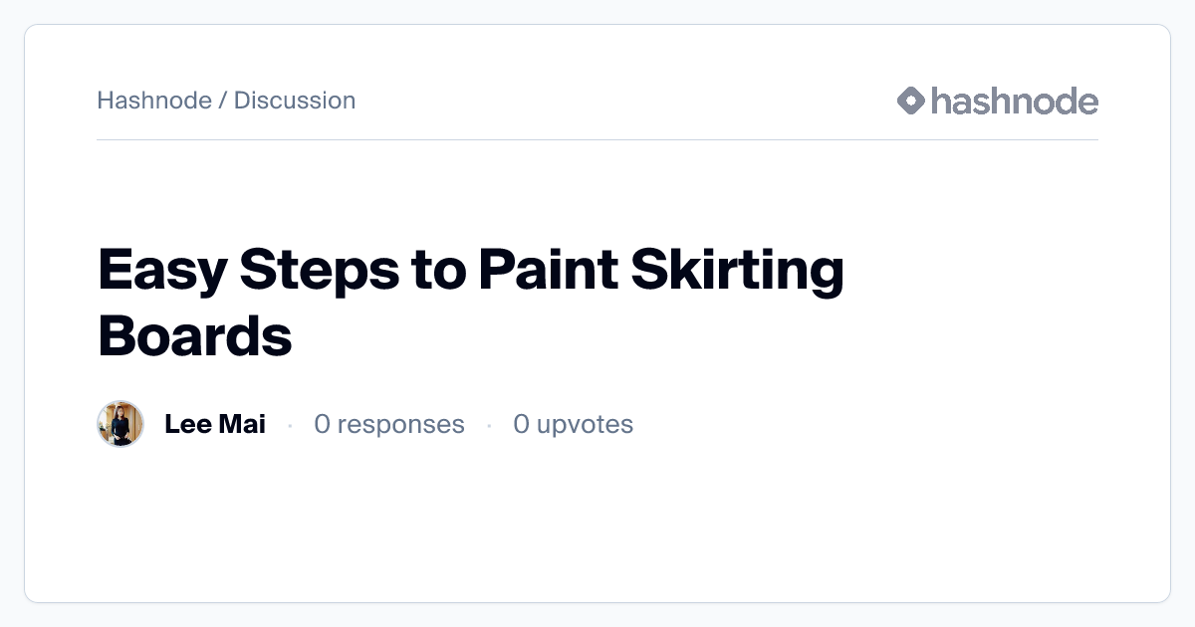Select the Discussion breadcrumb label

click(295, 101)
